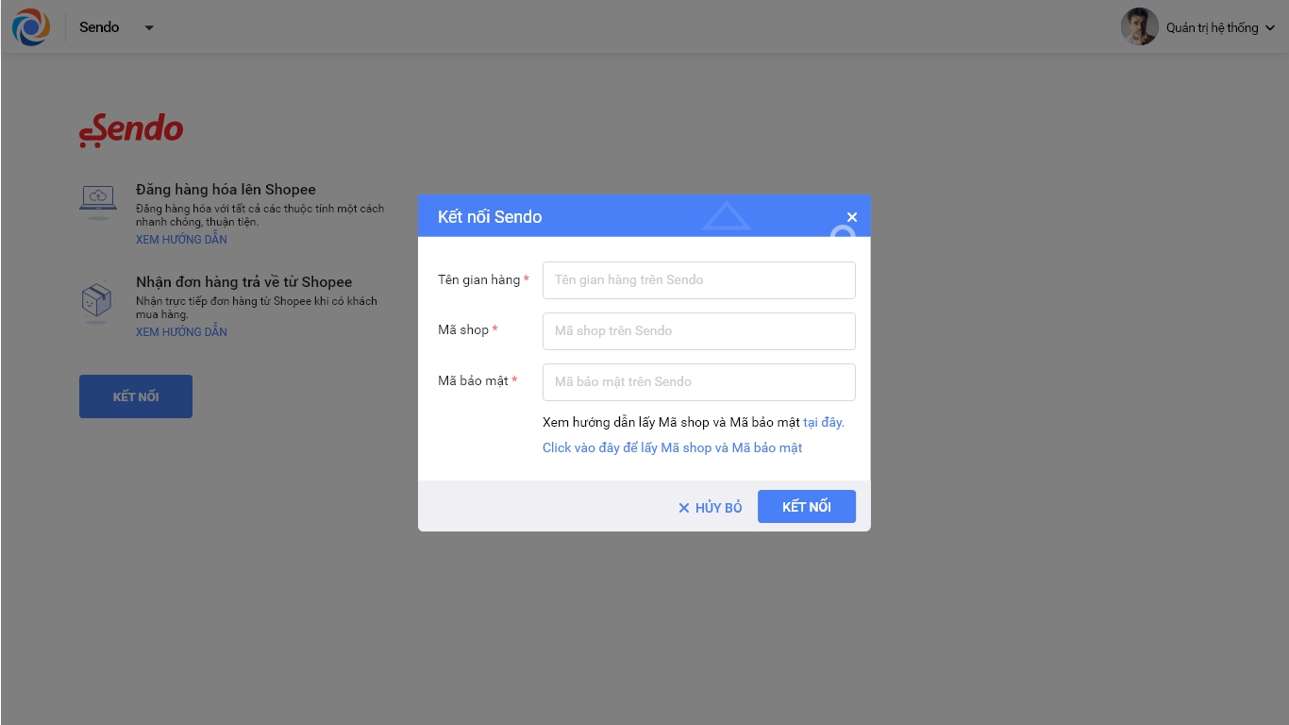1289x725 pixels.
Task: Cancel with the HỦY BỎ button
Action: click(x=711, y=508)
